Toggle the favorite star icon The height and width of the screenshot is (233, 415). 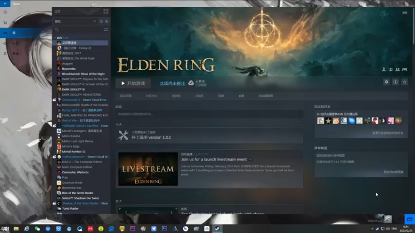click(x=405, y=82)
